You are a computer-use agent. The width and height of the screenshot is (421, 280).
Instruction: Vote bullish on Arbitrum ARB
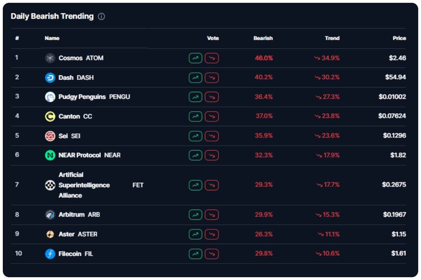click(x=195, y=215)
